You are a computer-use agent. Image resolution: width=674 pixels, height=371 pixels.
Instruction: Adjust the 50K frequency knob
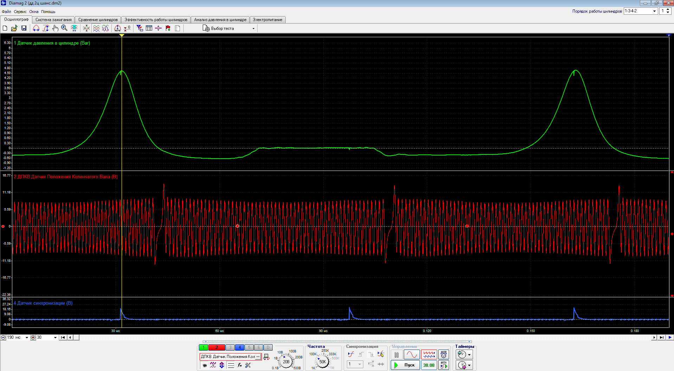click(322, 362)
